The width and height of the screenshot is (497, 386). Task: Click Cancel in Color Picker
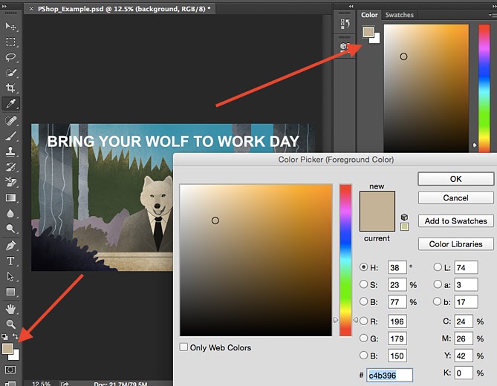(x=456, y=198)
